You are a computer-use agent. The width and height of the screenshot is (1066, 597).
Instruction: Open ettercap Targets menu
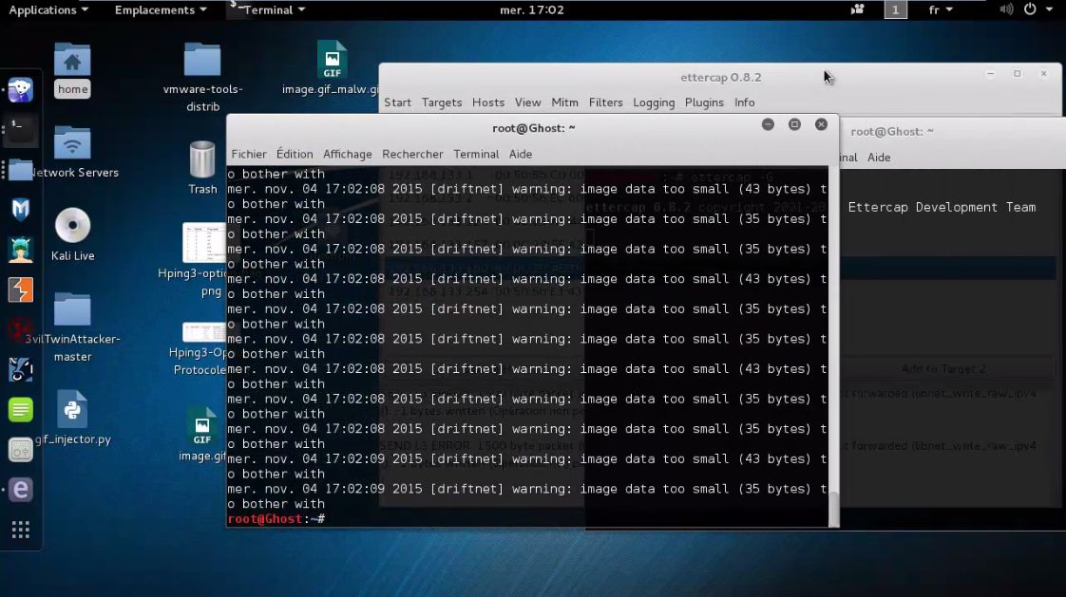point(441,103)
